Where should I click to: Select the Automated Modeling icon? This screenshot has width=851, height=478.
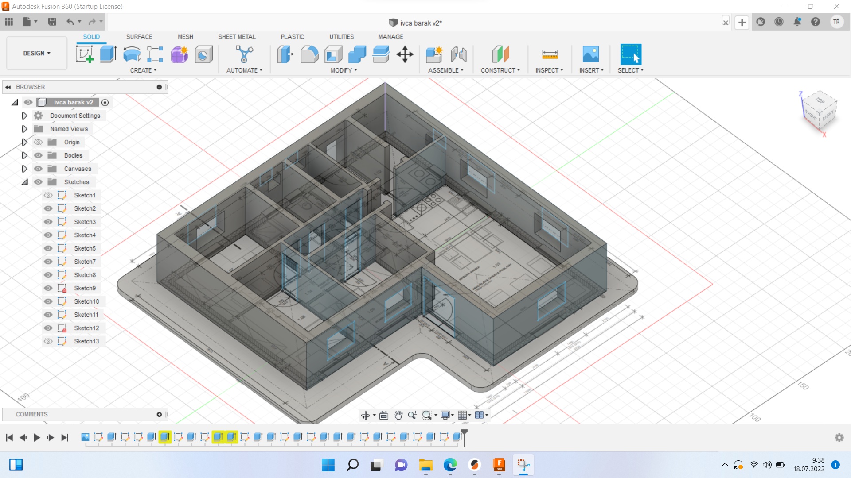(244, 54)
